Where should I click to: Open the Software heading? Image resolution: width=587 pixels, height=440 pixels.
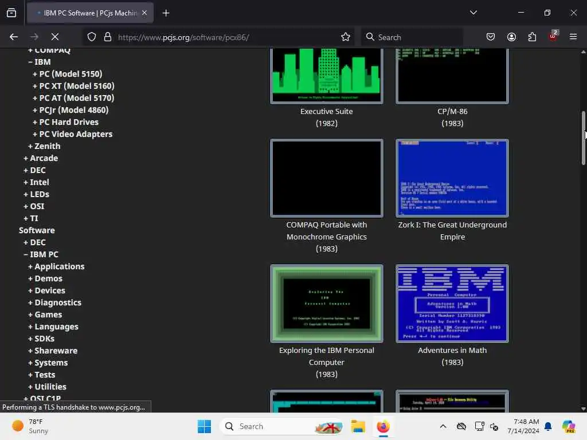(x=37, y=230)
